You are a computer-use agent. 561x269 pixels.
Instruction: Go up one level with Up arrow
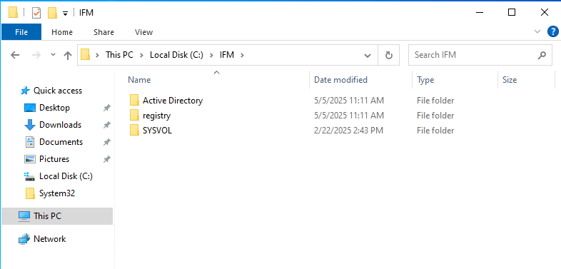68,55
